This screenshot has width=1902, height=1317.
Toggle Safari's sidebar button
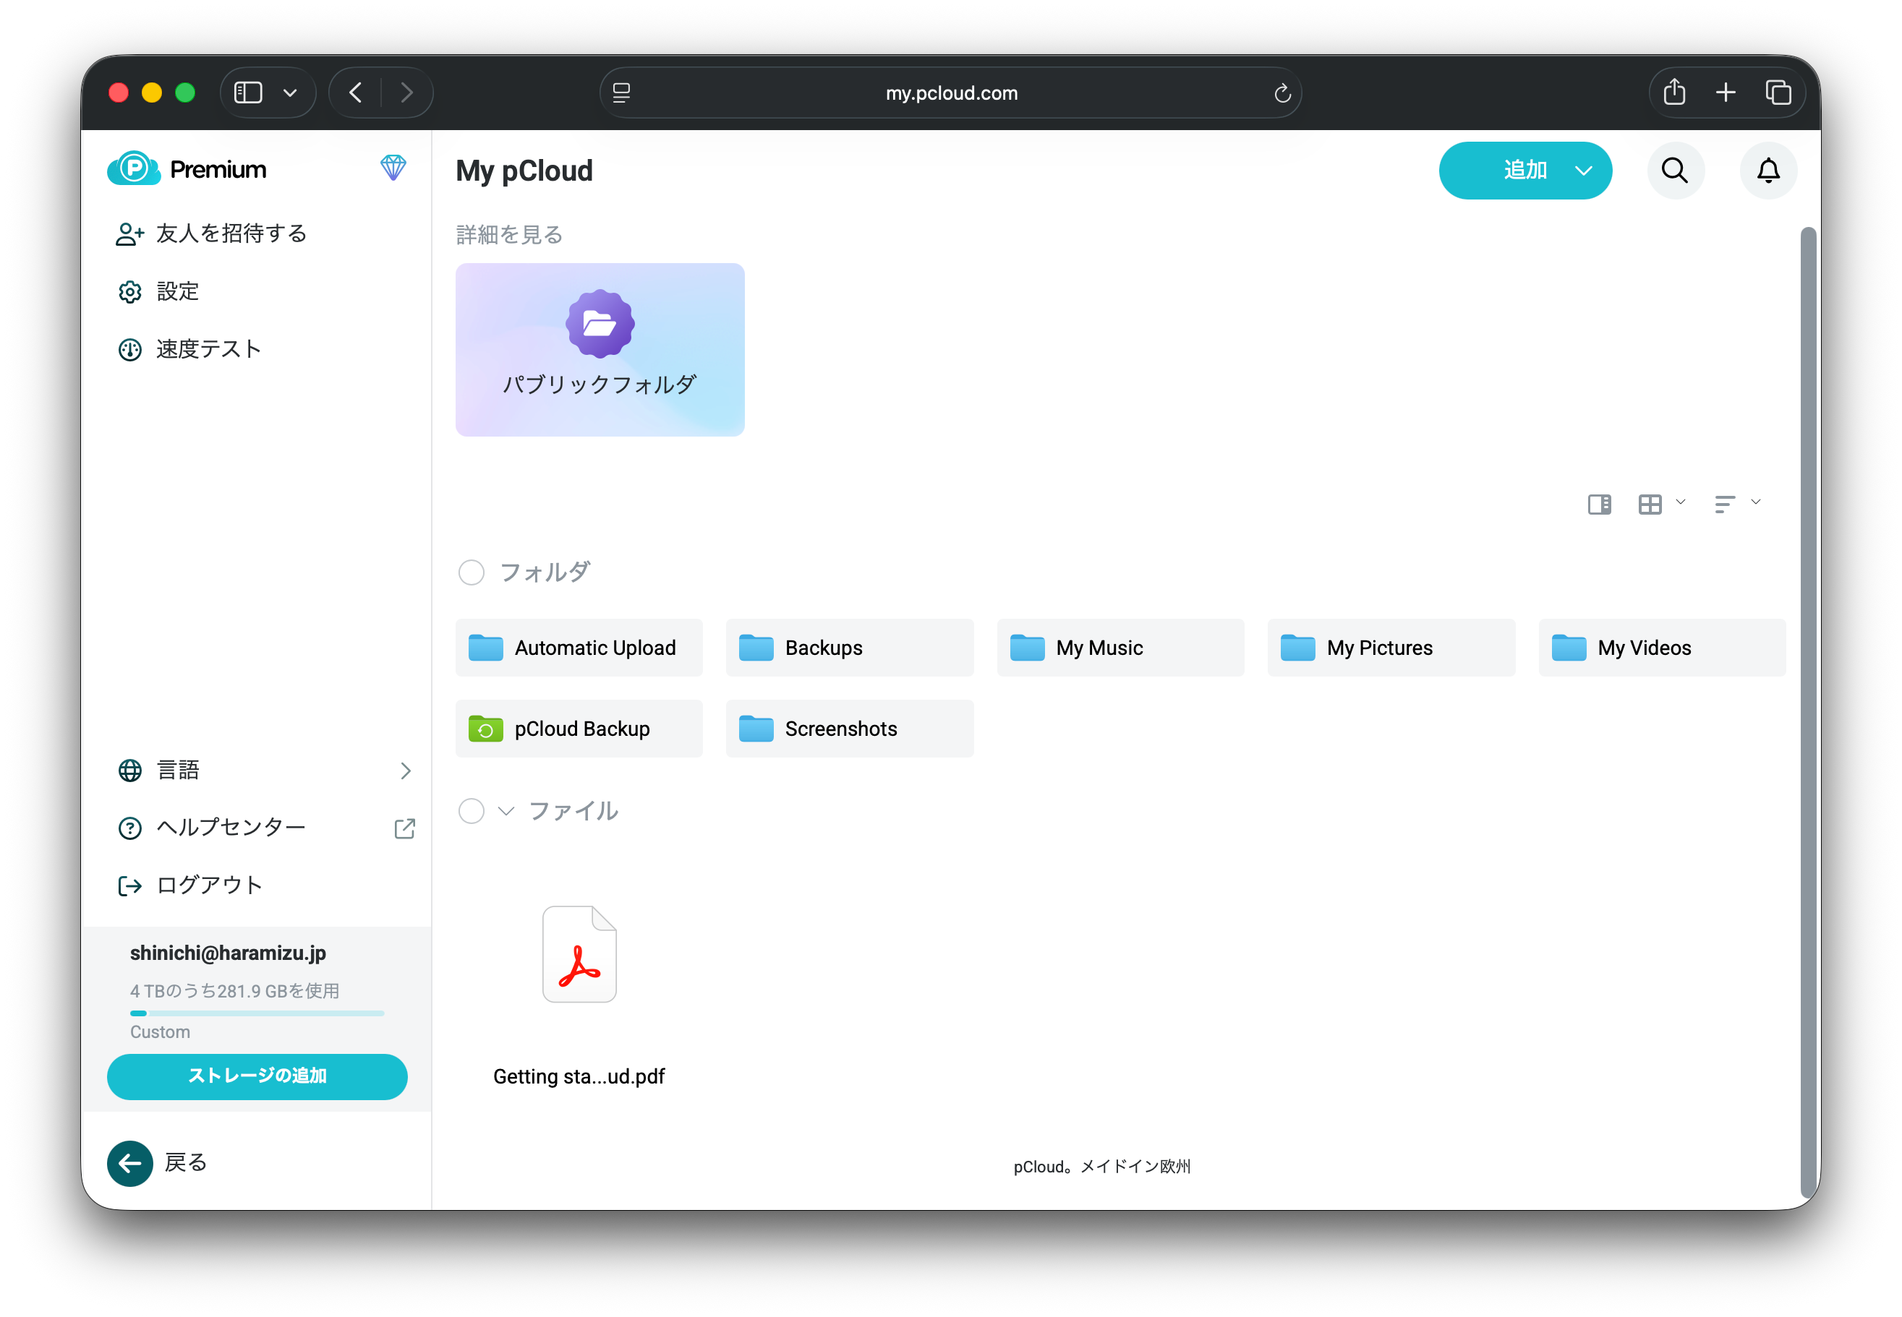pyautogui.click(x=247, y=93)
